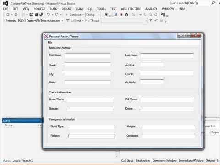
Task: Click the Continue debugging button
Action: tap(74, 15)
